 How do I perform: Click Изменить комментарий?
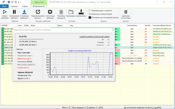click(x=100, y=14)
